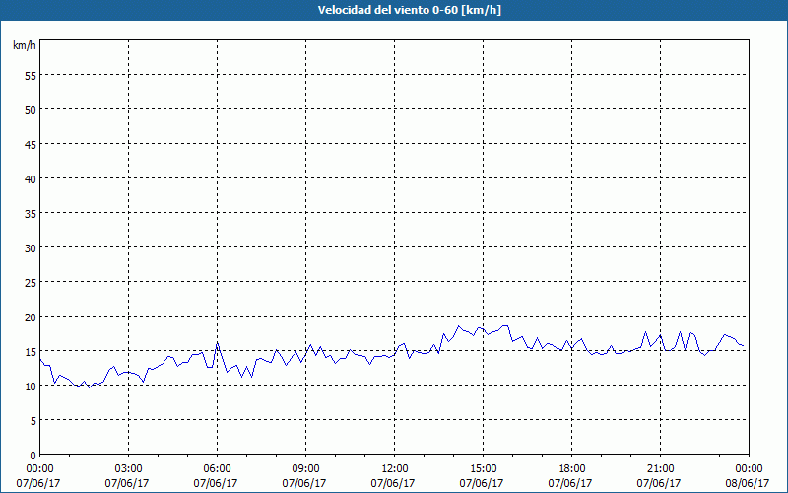Select the y-axis value "15"
This screenshot has height=493, width=788.
click(x=31, y=352)
